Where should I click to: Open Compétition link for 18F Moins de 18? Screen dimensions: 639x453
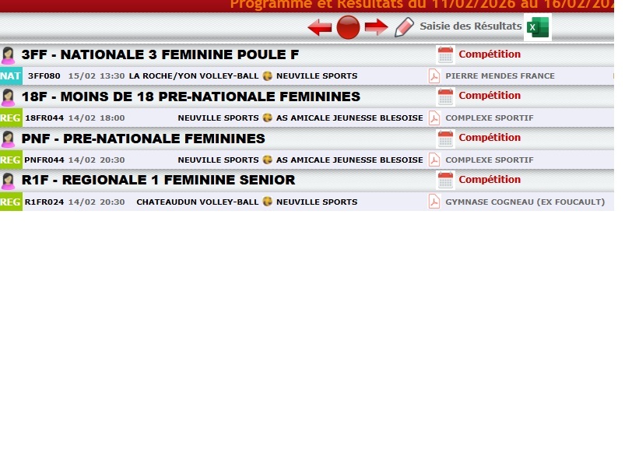coord(490,96)
